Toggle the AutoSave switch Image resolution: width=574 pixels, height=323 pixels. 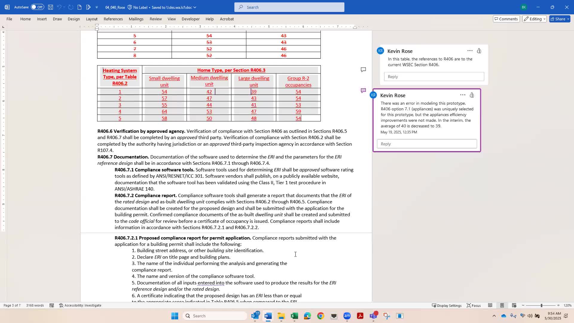(x=37, y=7)
